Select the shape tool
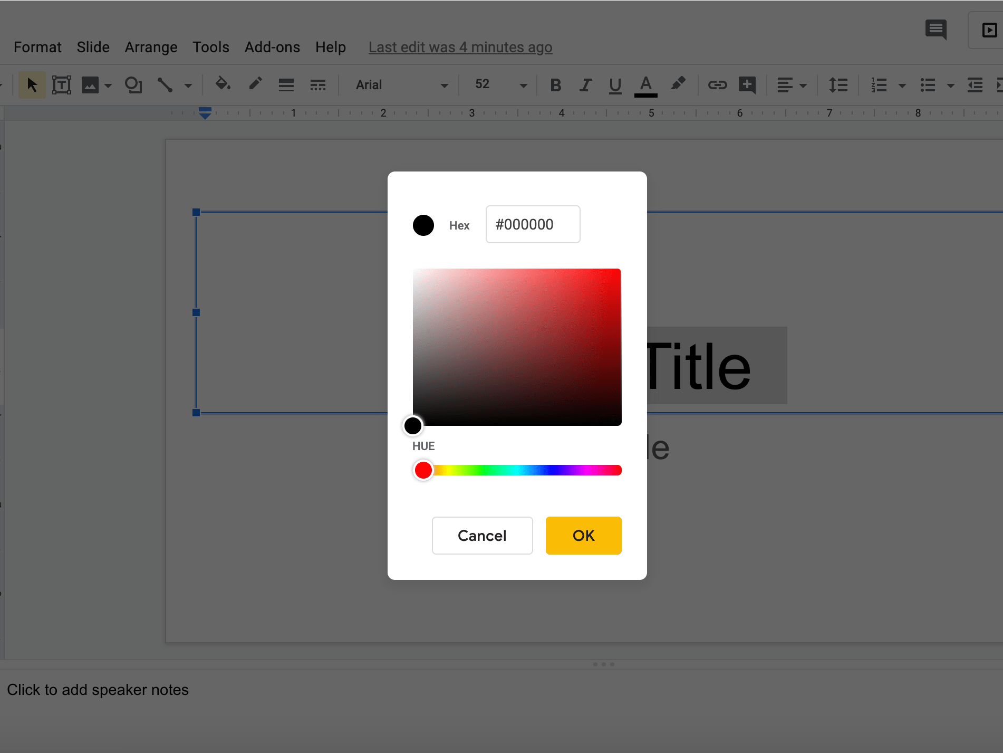The image size is (1003, 753). tap(133, 85)
